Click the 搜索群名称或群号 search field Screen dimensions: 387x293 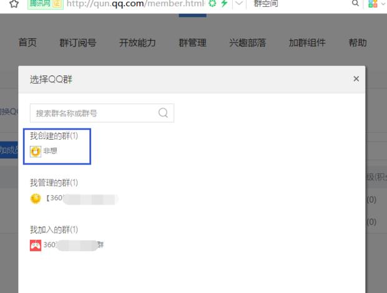(x=102, y=113)
